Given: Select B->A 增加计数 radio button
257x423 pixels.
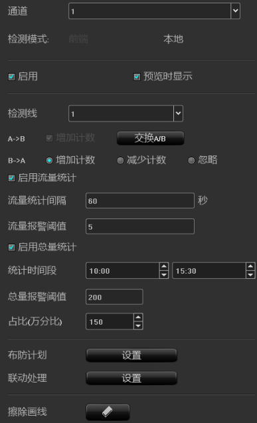Looking at the screenshot, I should pos(49,161).
